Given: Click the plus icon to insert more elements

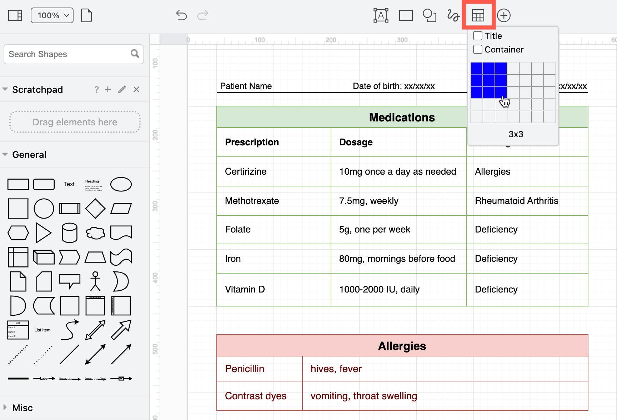Looking at the screenshot, I should pos(504,15).
